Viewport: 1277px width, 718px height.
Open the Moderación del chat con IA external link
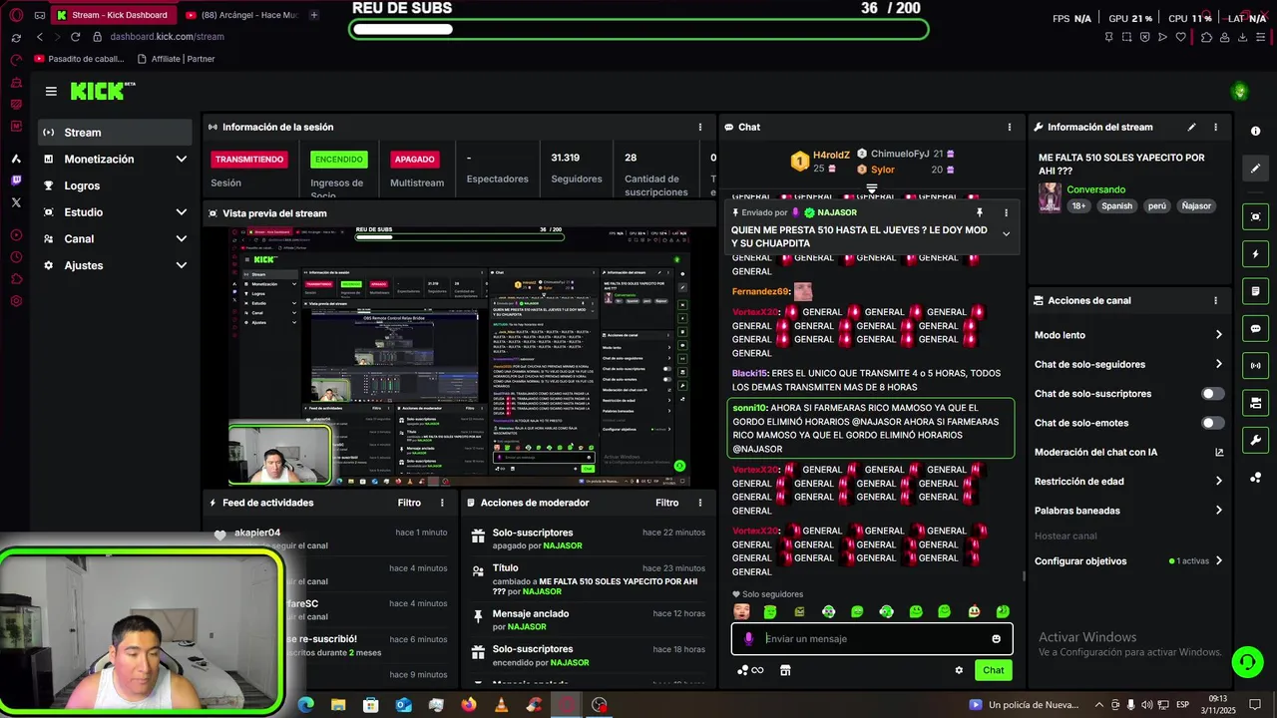(1218, 452)
